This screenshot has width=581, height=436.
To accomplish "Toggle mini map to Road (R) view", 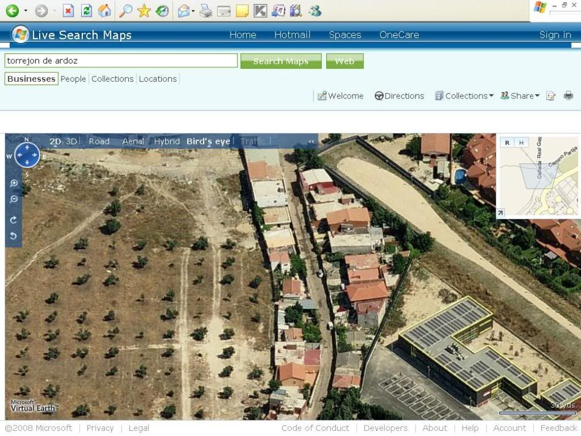I will [x=507, y=143].
